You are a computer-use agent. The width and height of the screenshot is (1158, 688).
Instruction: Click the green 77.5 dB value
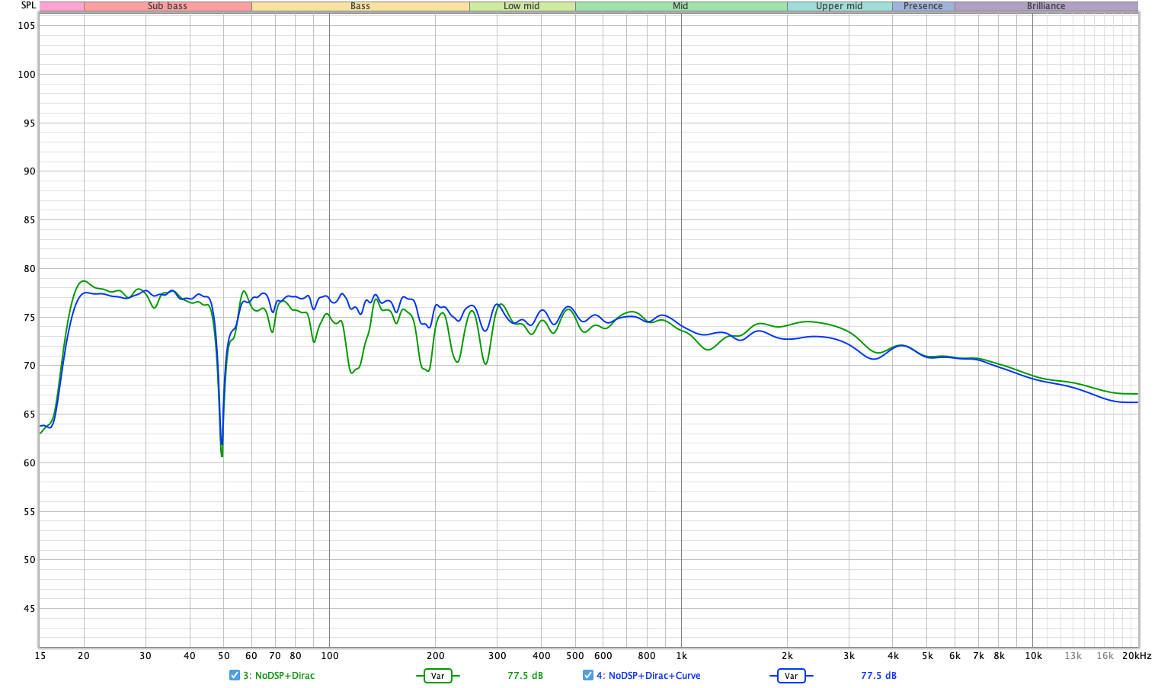(x=525, y=676)
